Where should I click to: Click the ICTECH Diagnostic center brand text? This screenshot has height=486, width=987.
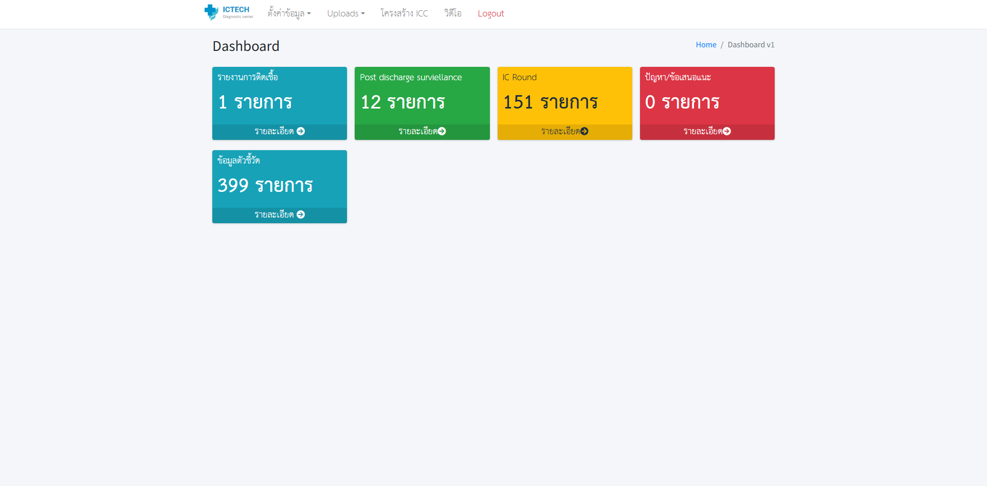(237, 12)
